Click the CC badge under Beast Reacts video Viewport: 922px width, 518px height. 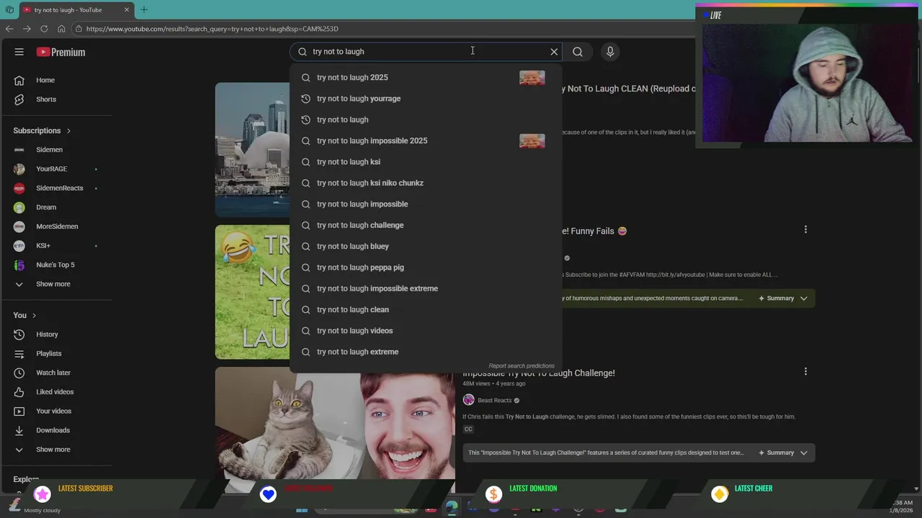coord(468,430)
